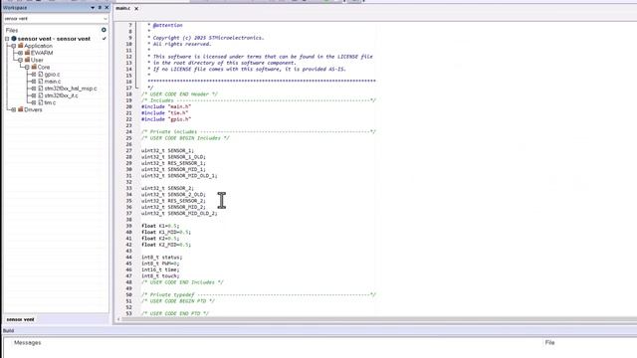Click the tim.c file icon
Viewport: 637px width, 358px height.
41,102
